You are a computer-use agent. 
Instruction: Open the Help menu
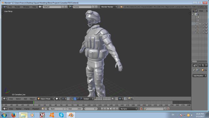[34, 7]
